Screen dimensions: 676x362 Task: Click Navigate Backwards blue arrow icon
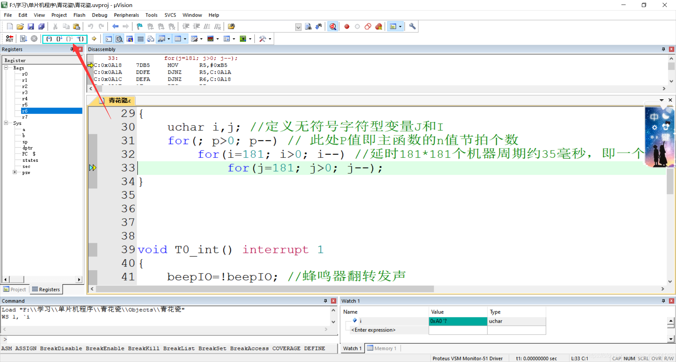[x=115, y=26]
